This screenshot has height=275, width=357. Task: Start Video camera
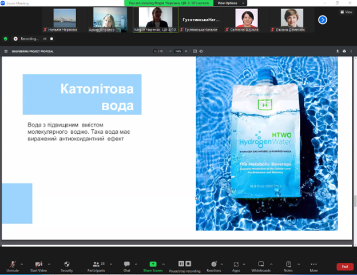pos(38,265)
